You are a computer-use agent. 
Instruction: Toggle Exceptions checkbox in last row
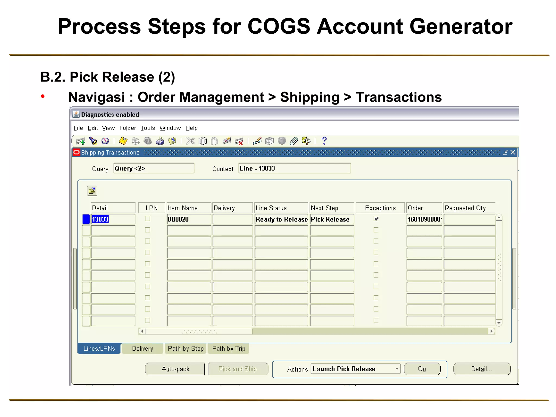[x=376, y=320]
